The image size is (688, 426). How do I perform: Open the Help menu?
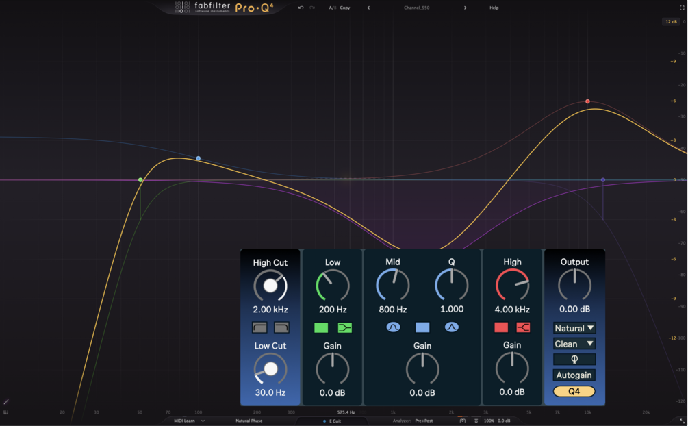[x=494, y=8]
